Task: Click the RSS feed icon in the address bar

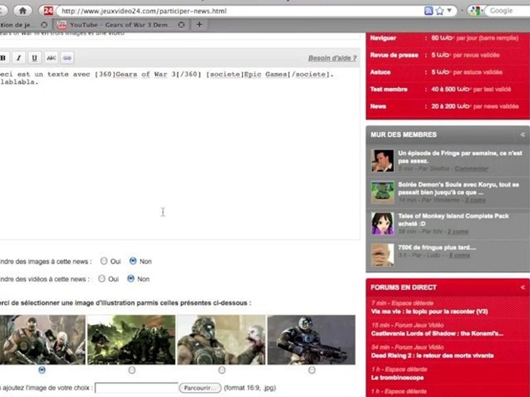Action: coord(428,11)
